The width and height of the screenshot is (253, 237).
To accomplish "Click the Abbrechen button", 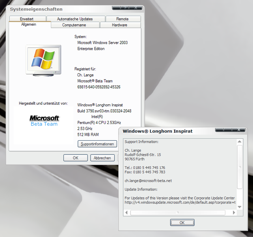I will (102, 158).
